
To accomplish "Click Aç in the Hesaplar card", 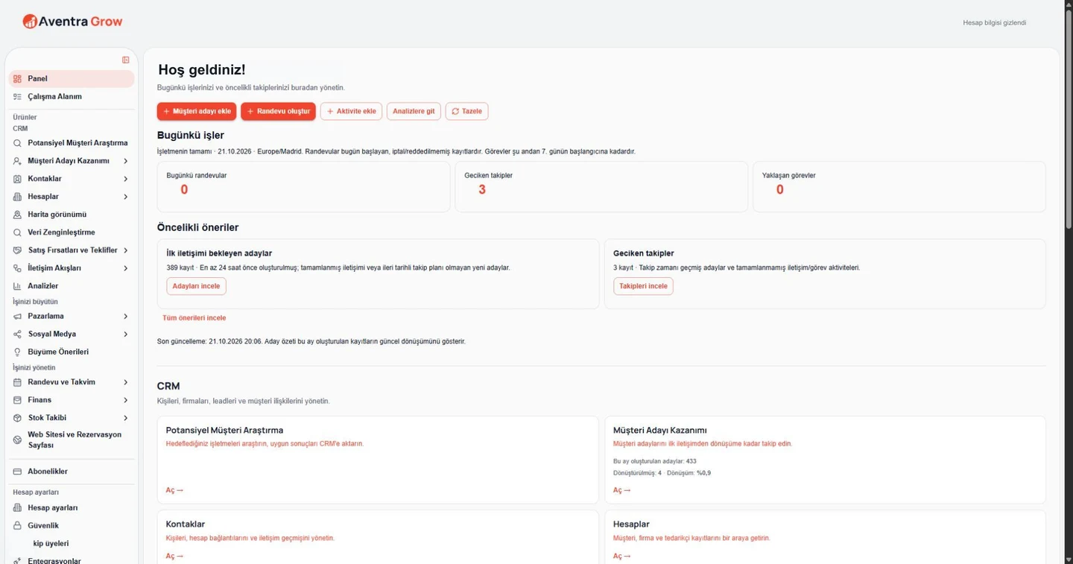I will click(x=621, y=557).
